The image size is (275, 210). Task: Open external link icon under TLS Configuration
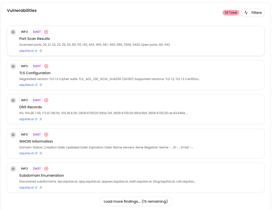click(36, 85)
